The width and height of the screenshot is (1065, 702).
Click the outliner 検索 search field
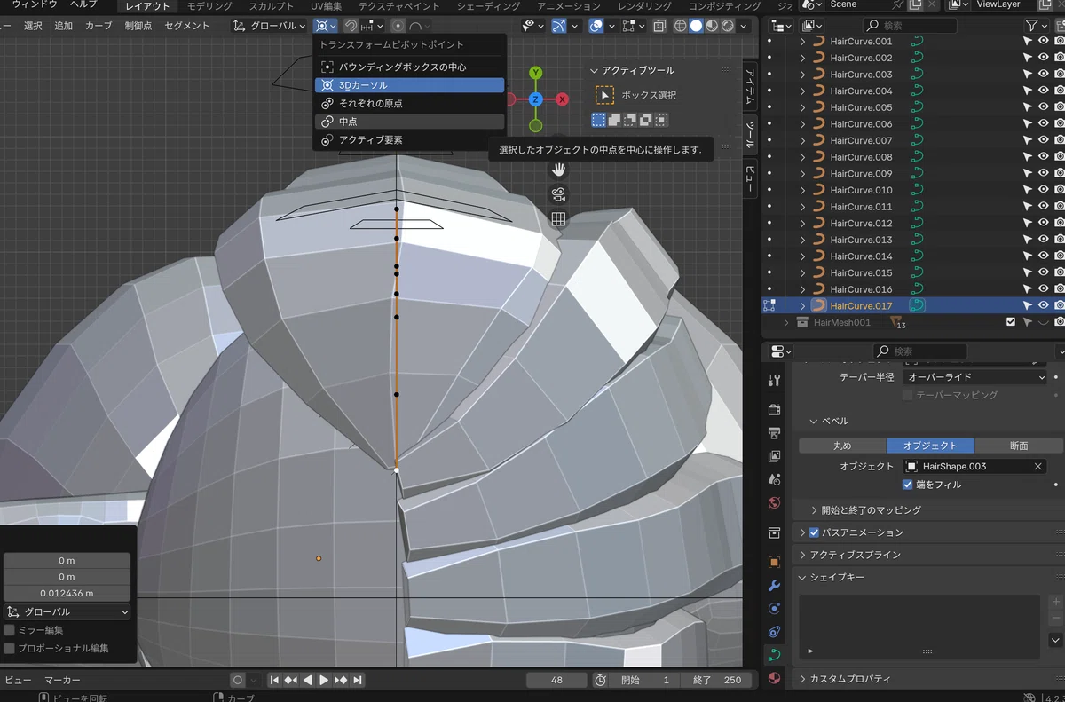pyautogui.click(x=910, y=26)
